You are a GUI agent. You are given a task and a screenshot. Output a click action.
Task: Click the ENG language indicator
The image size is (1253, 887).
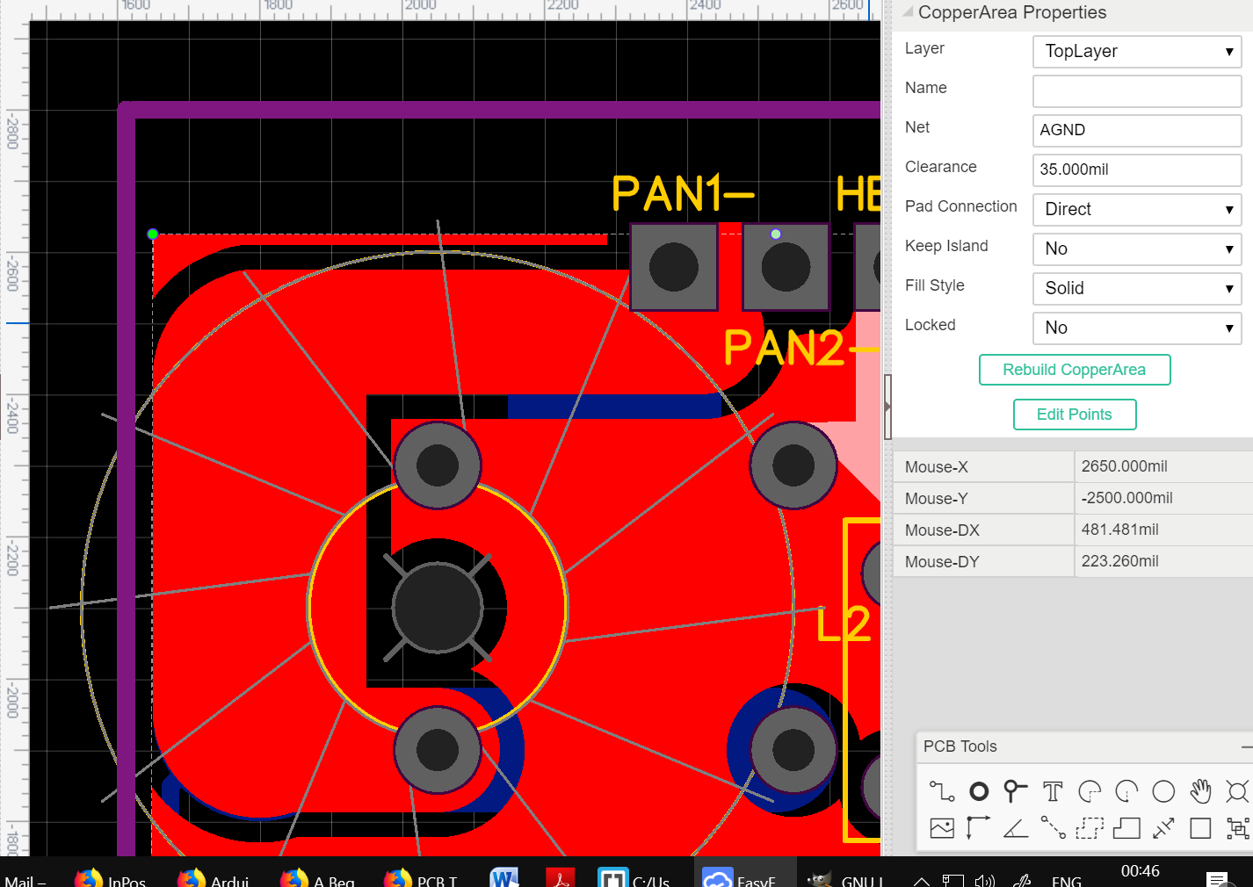[1067, 881]
